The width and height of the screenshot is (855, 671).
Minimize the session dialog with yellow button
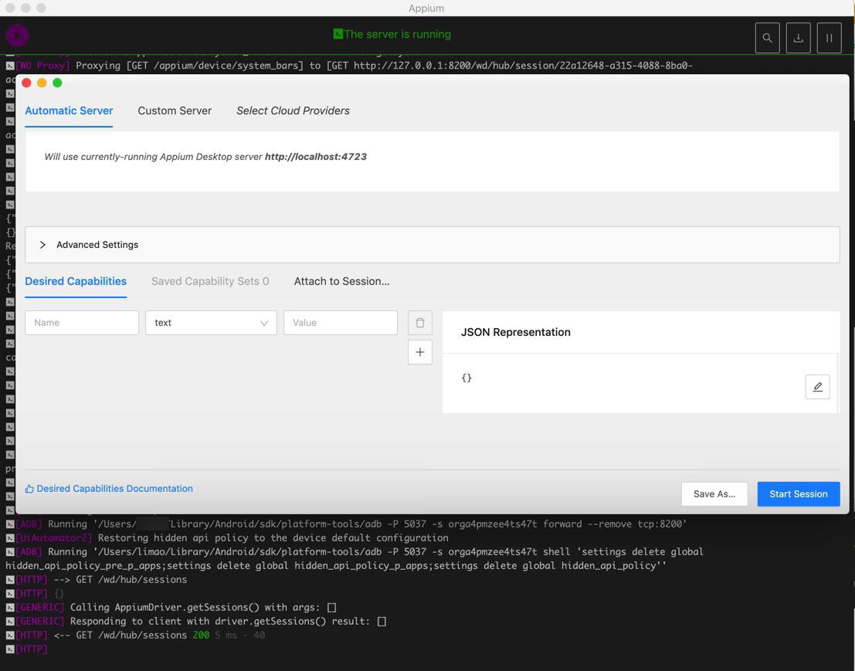coord(42,83)
